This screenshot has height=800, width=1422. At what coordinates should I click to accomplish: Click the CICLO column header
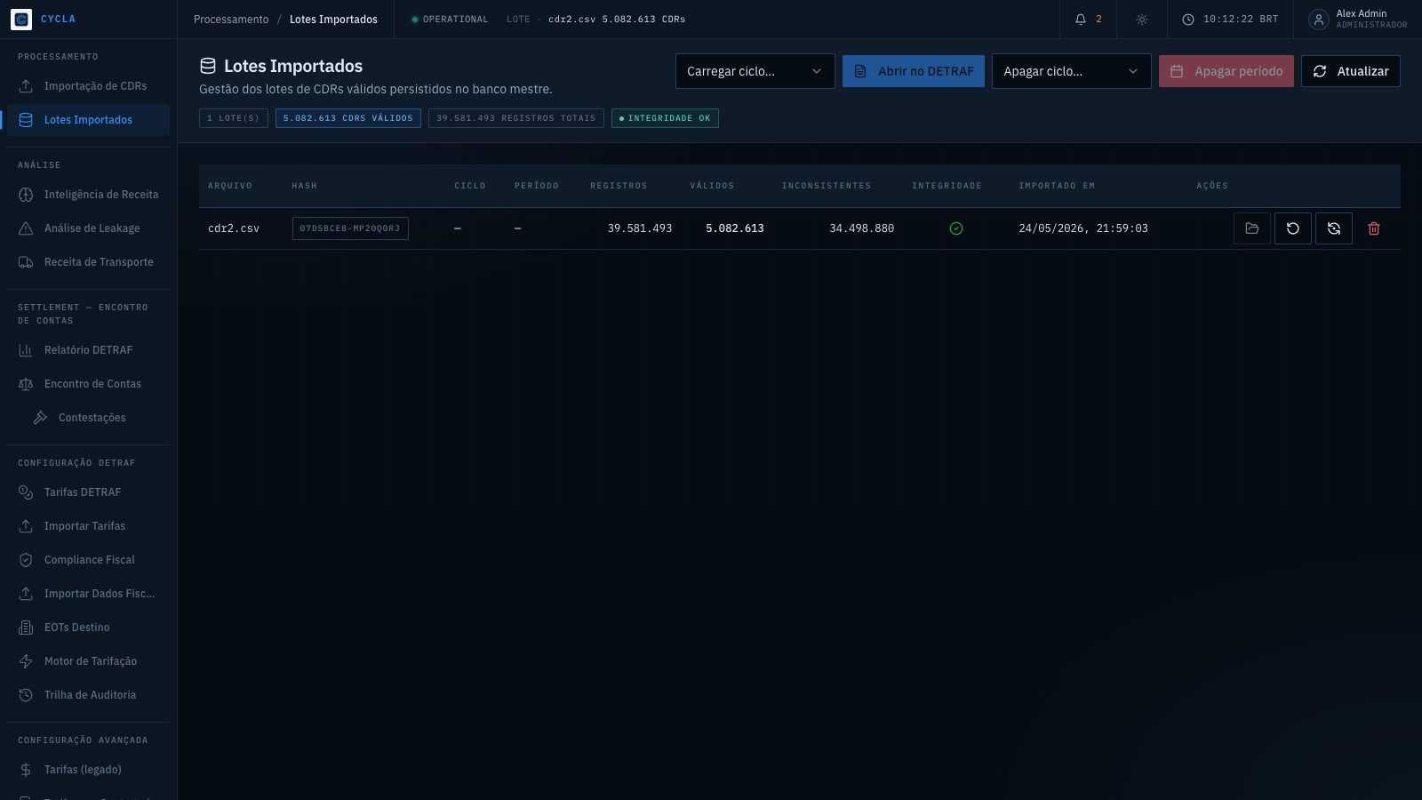(x=470, y=186)
